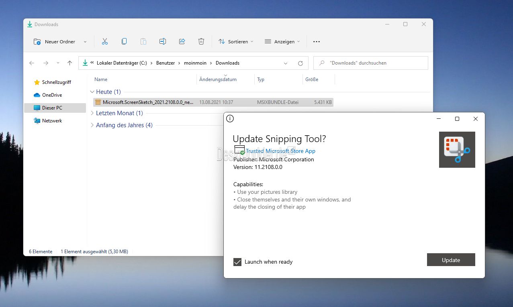This screenshot has width=513, height=307.
Task: Open the three-dots more options menu
Action: [x=317, y=42]
